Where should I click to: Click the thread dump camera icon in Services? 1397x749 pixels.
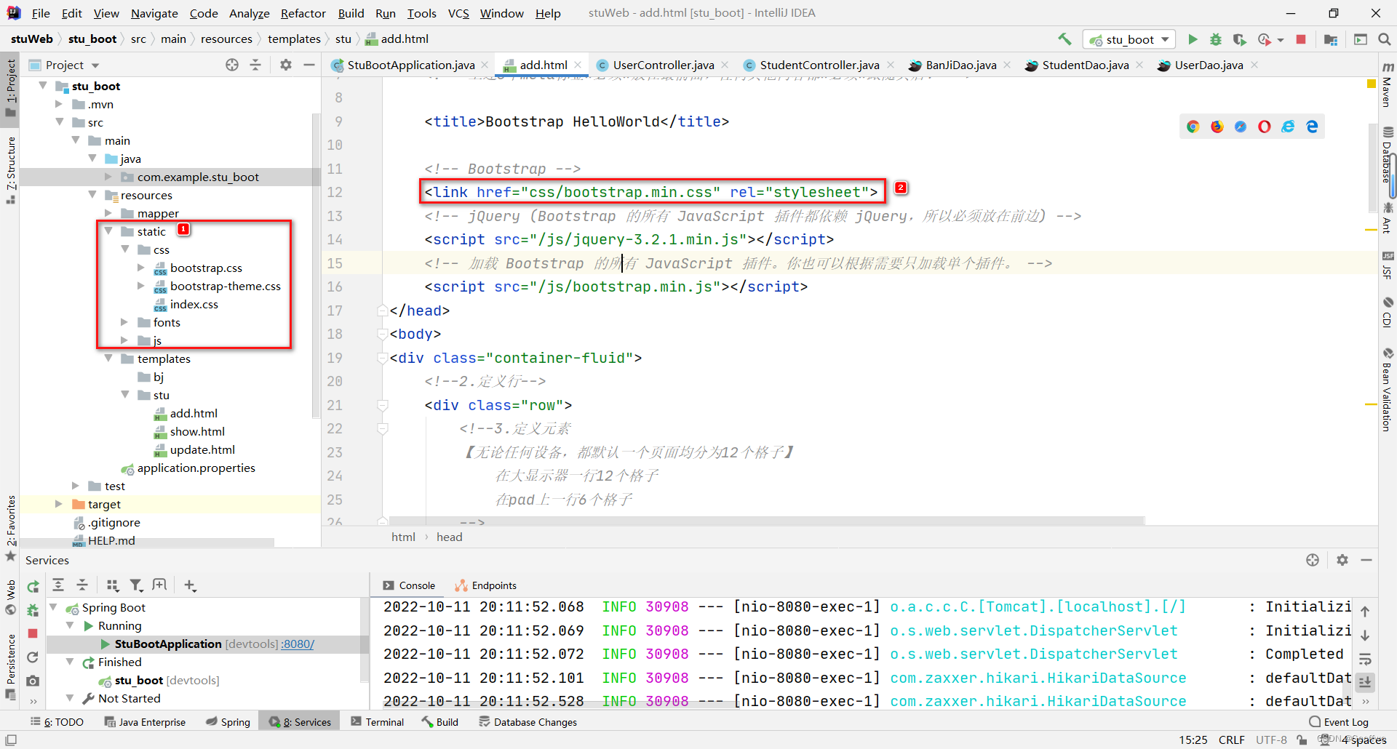(33, 681)
